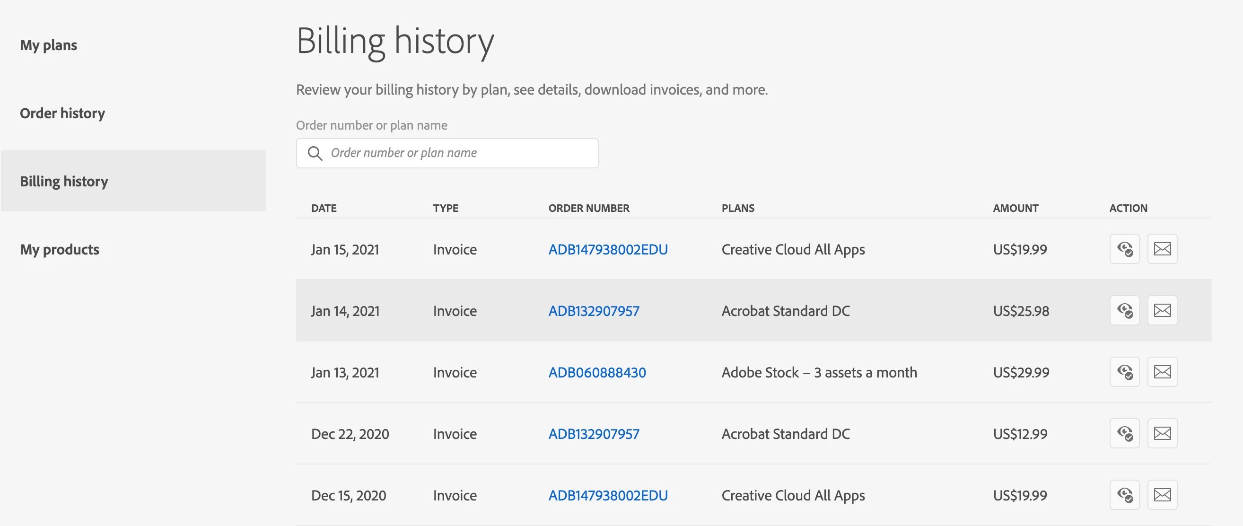Open order ADB147938002EDU from Jan 15, 2021

click(x=607, y=249)
